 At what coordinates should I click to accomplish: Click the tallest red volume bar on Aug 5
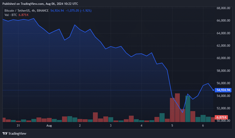pyautogui.click(x=177, y=108)
